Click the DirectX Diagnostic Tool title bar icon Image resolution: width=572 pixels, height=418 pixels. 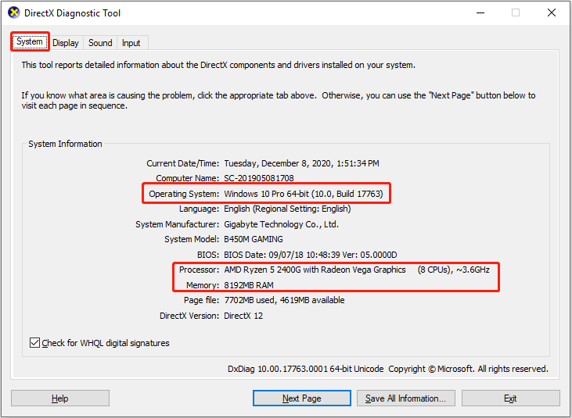[14, 13]
